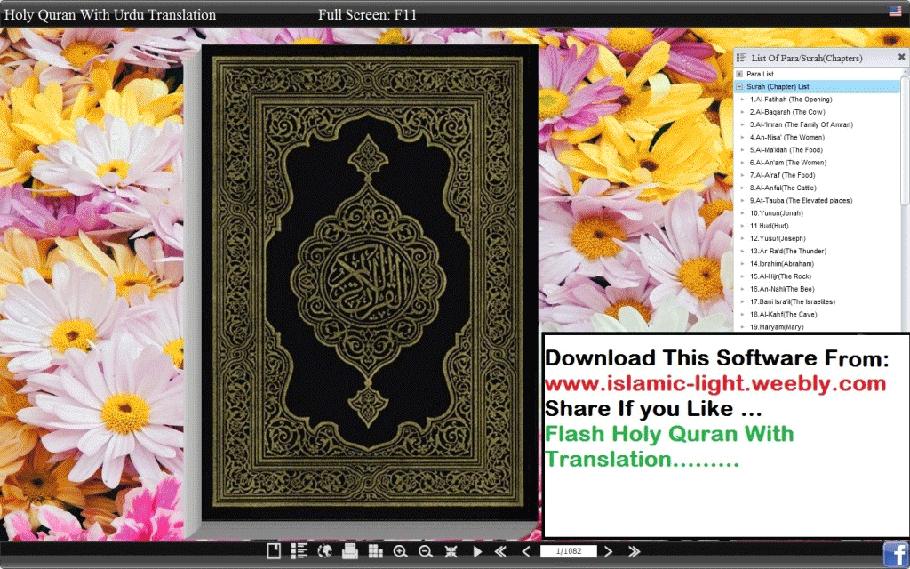910x569 pixels.
Task: Select Surah (Chapter) List label
Action: pos(778,86)
